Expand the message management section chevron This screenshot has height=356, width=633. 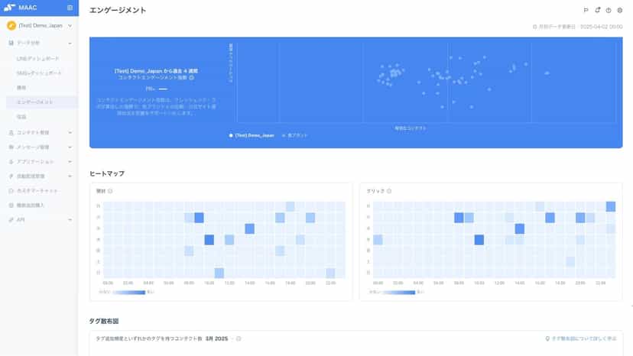(70, 147)
